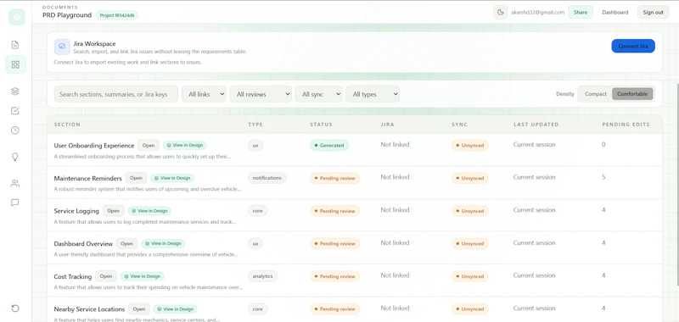Click Pending review badge for Maintenance Reminders
Image resolution: width=679 pixels, height=322 pixels.
tap(334, 178)
